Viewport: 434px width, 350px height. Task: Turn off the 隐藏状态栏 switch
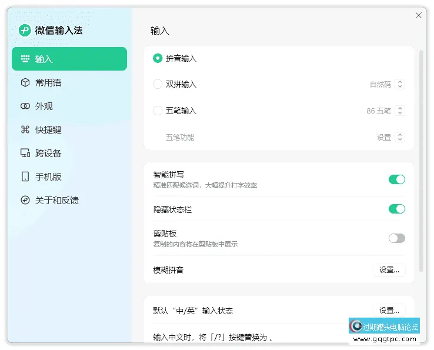pyautogui.click(x=396, y=209)
